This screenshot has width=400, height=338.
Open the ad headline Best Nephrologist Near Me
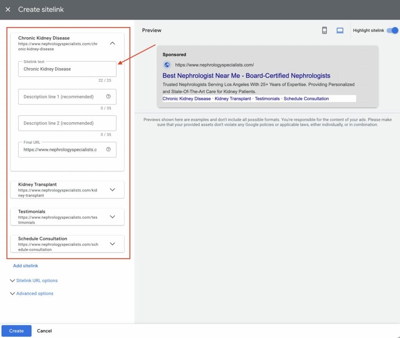click(246, 75)
